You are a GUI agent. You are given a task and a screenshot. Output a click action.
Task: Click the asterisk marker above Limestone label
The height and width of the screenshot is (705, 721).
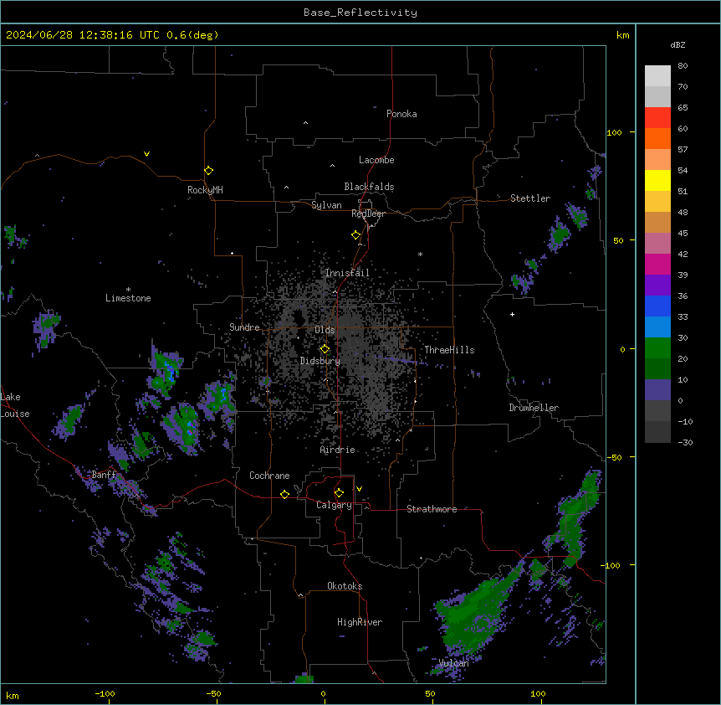coord(128,290)
